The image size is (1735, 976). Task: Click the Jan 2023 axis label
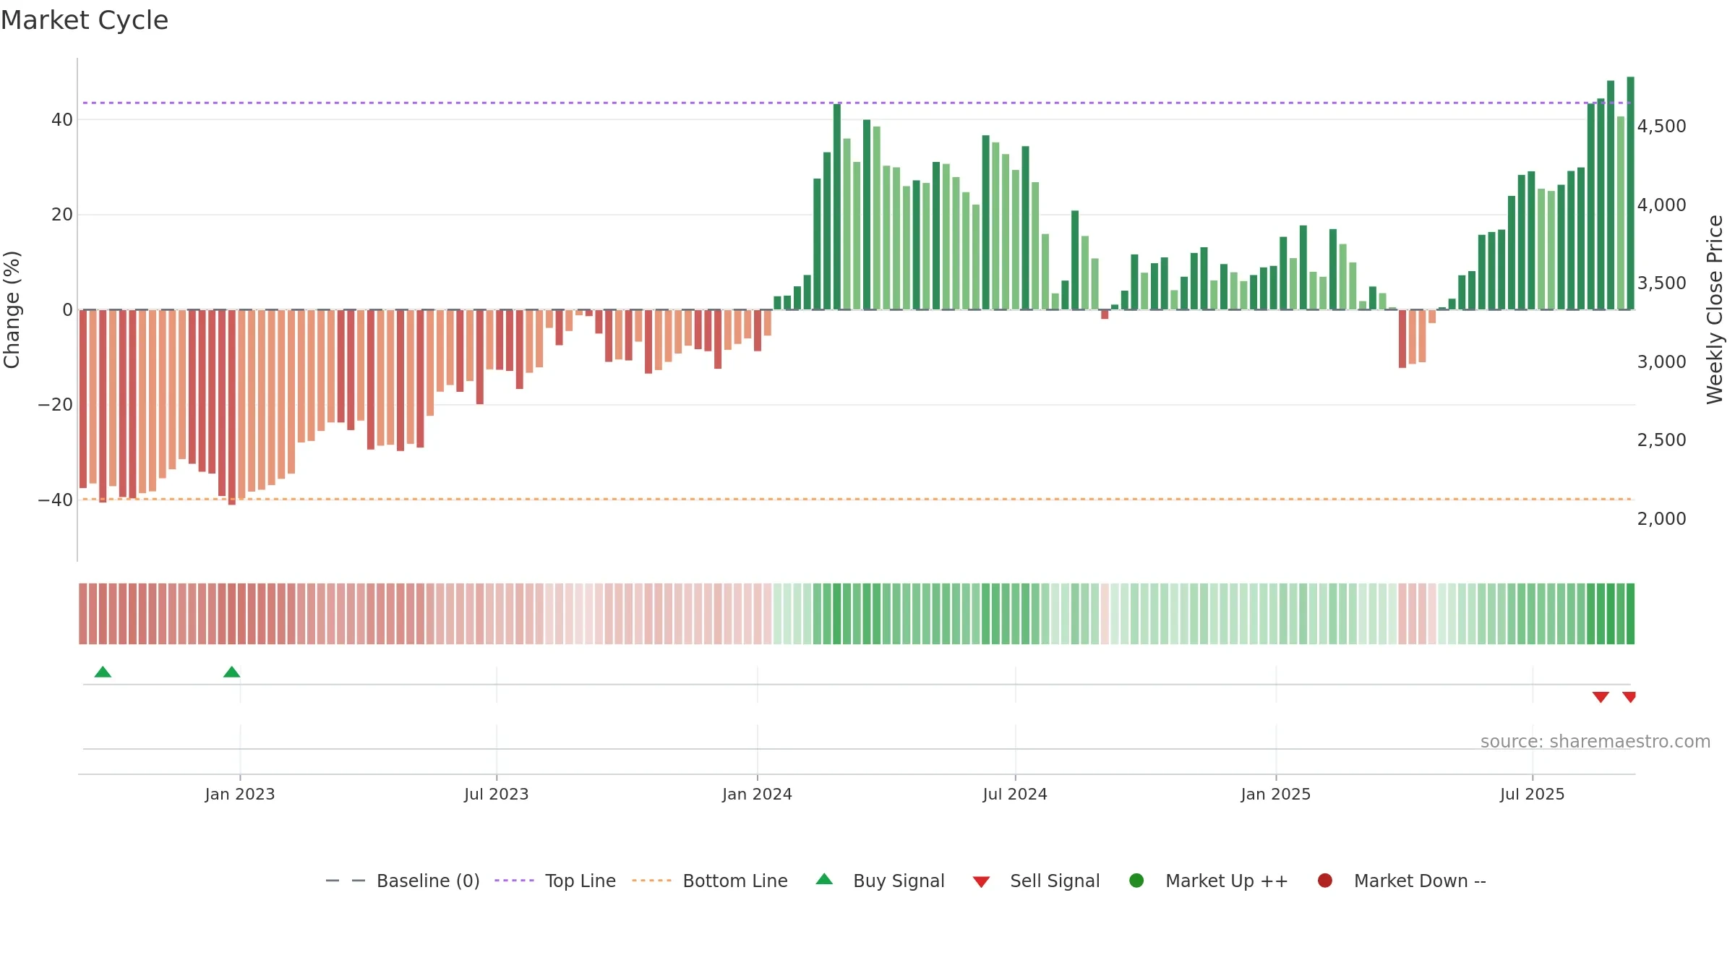coord(240,794)
